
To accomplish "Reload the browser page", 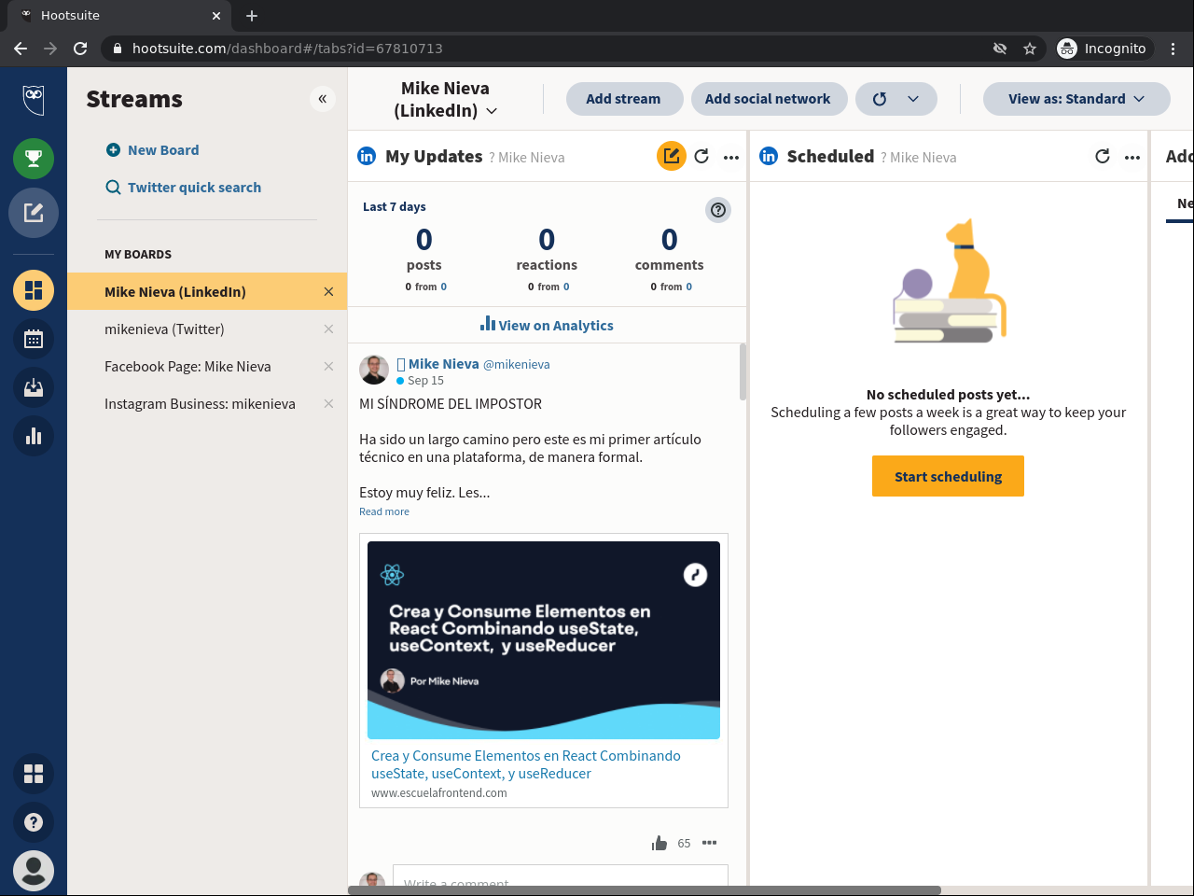I will click(80, 49).
